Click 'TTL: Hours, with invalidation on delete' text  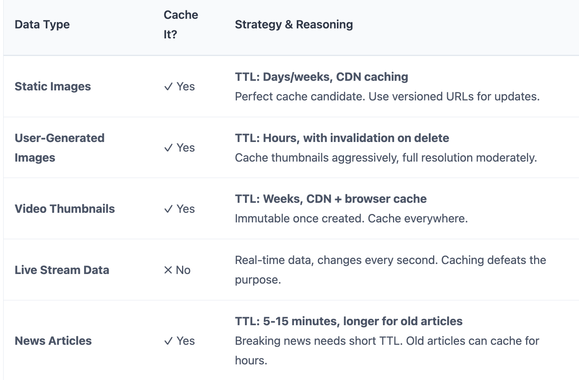click(x=342, y=138)
